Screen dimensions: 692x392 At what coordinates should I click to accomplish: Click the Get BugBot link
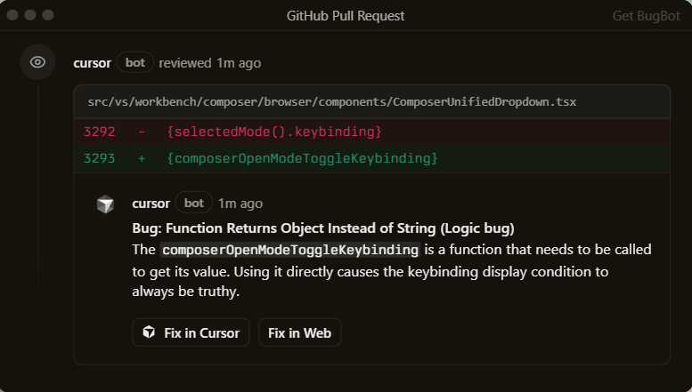(x=645, y=16)
